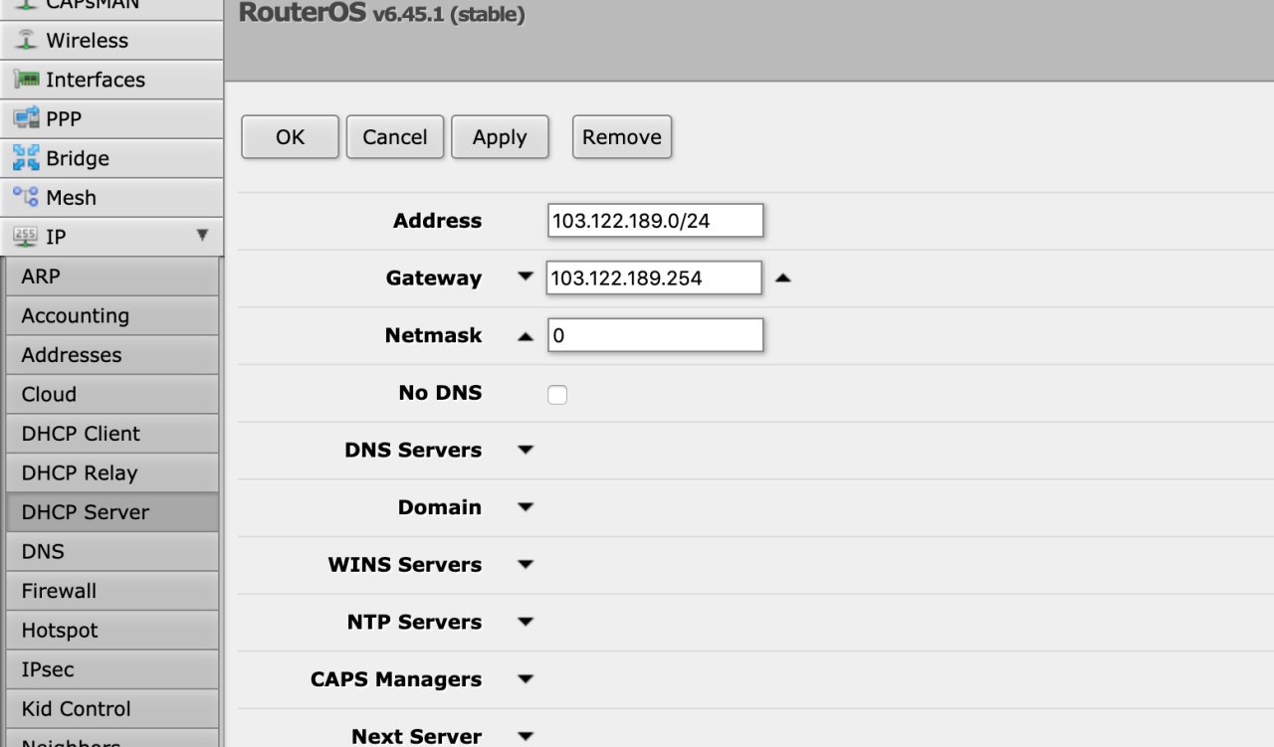This screenshot has height=747, width=1274.
Task: Click the Address input field
Action: point(655,221)
